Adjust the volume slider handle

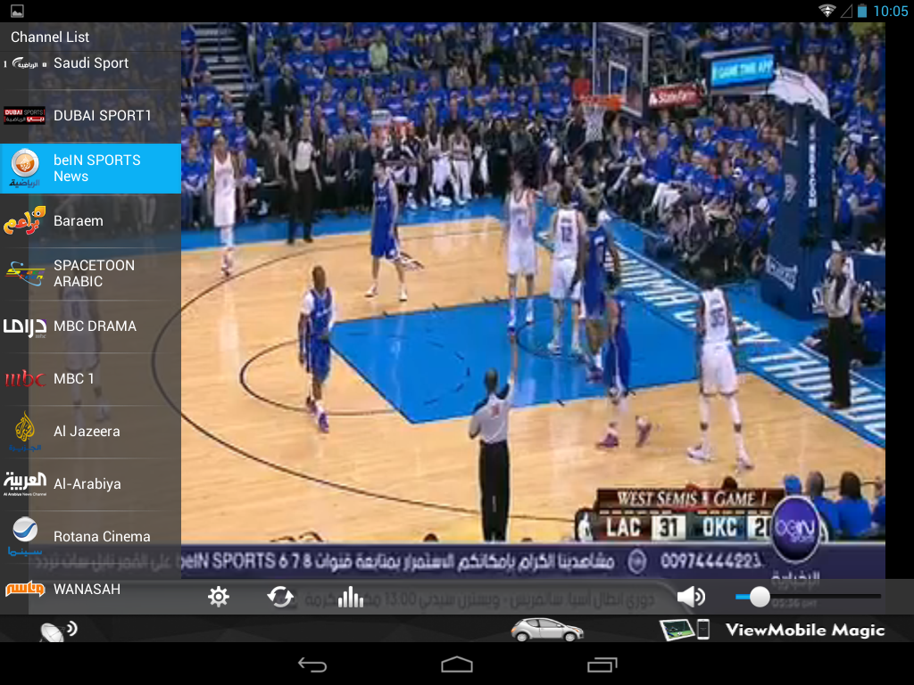click(x=760, y=597)
